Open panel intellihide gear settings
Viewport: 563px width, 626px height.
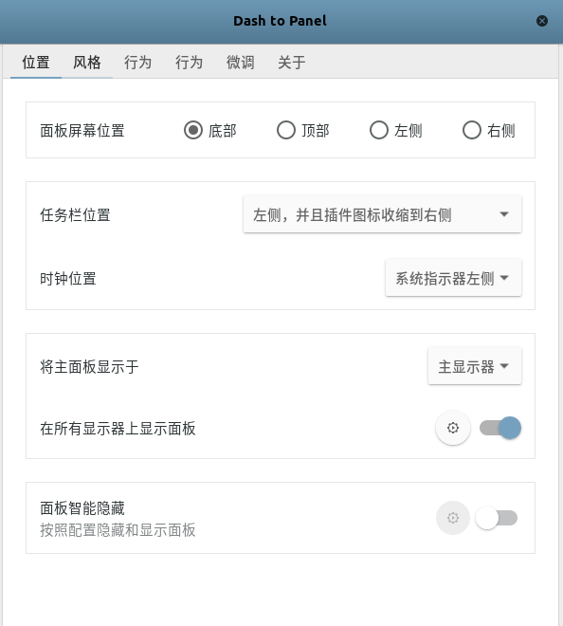pos(452,518)
